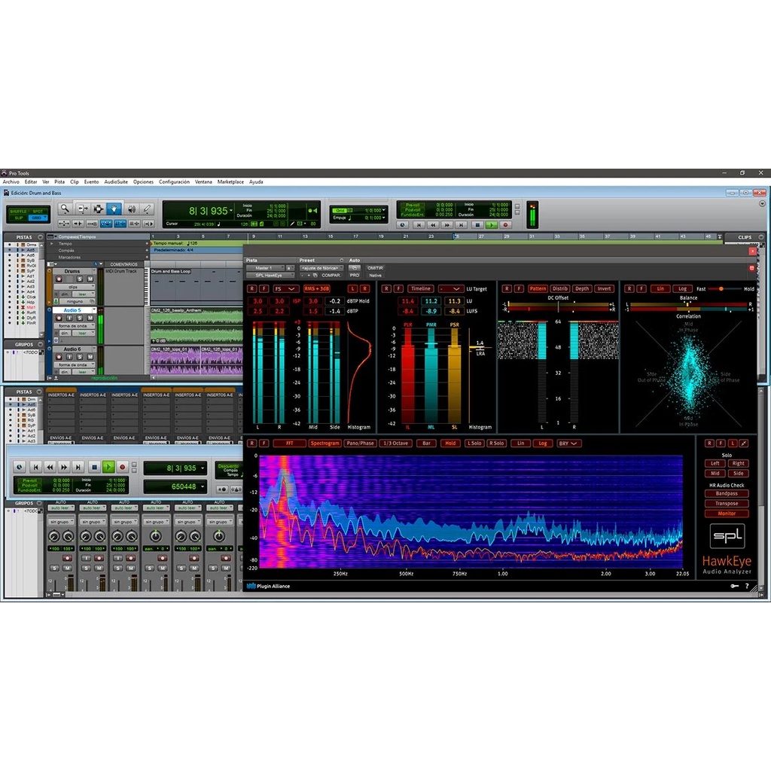This screenshot has height=771, width=771.
Task: Select the Grabber hand tool
Action: pos(114,209)
